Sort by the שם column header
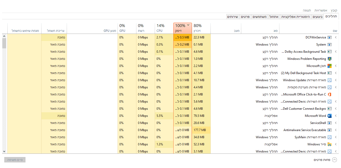341x168 pixels. (x=309, y=28)
